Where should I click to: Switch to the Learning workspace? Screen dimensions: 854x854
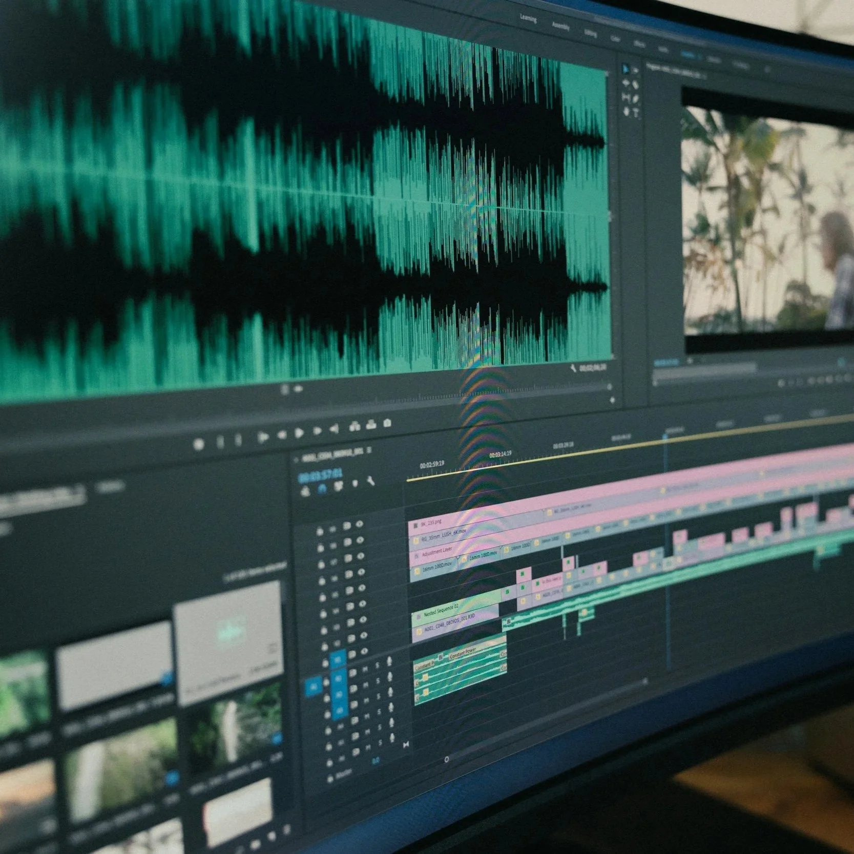pyautogui.click(x=528, y=18)
